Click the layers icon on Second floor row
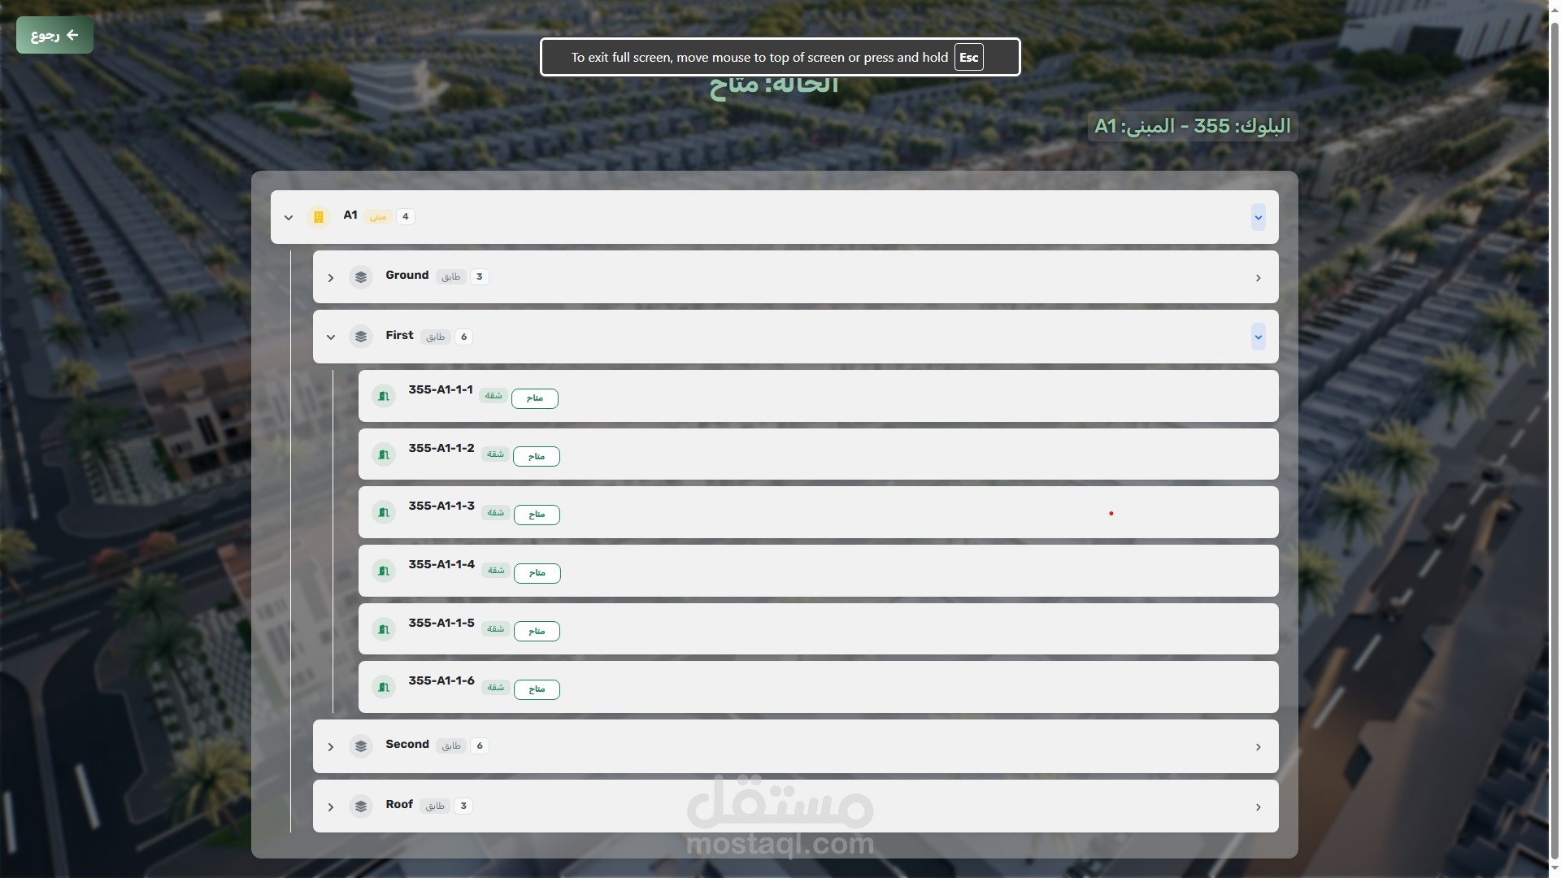 click(x=361, y=746)
